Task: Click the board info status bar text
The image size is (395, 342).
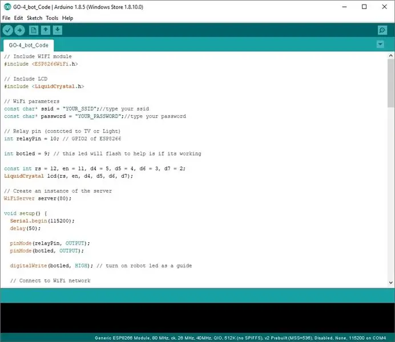Action: click(240, 338)
